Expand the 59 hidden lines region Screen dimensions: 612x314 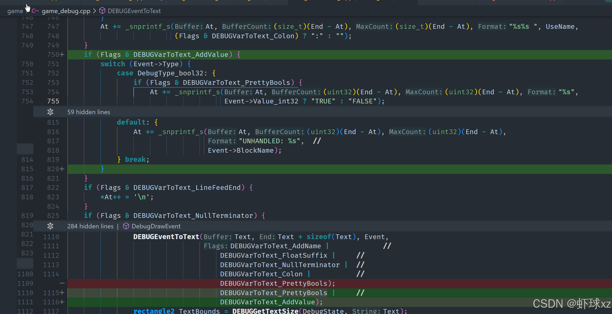pyautogui.click(x=89, y=112)
